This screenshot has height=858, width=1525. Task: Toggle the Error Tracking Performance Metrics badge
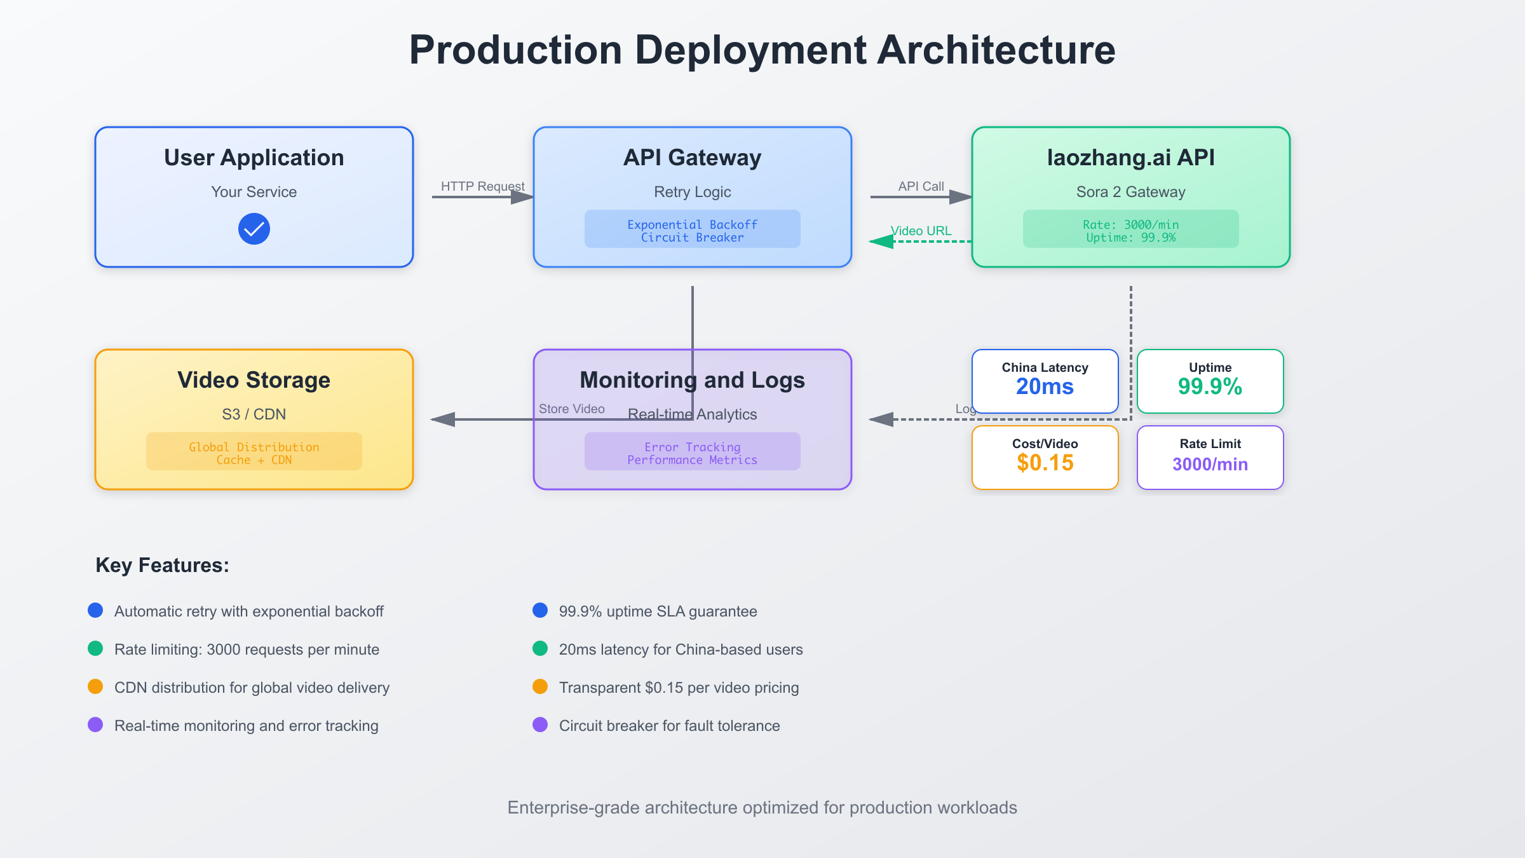[692, 451]
